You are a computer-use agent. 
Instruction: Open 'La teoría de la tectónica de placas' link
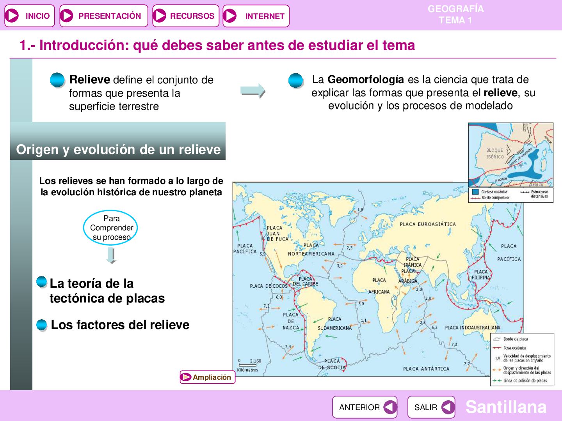[107, 291]
